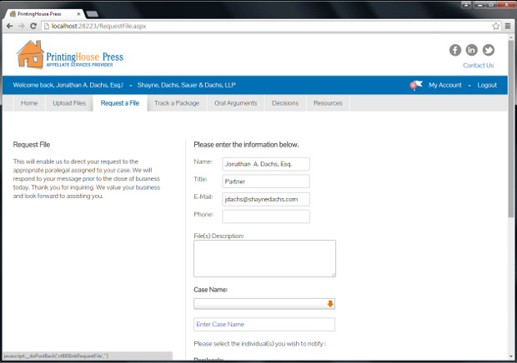This screenshot has width=517, height=363.
Task: Click 'Welcome back, Jonathan A. Dachs, Esq.' text
Action: click(68, 85)
